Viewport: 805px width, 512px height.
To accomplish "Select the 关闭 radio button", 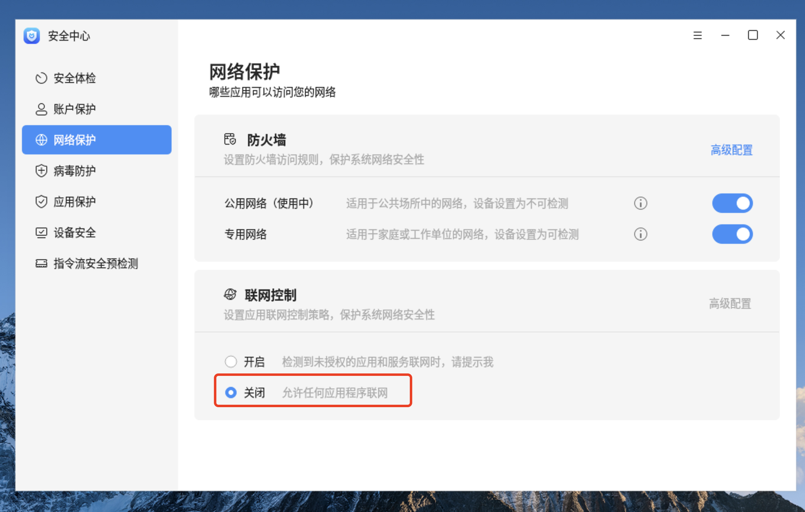I will pos(231,393).
